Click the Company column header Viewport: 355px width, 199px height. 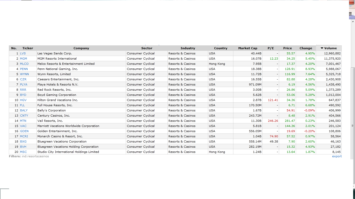(81, 48)
